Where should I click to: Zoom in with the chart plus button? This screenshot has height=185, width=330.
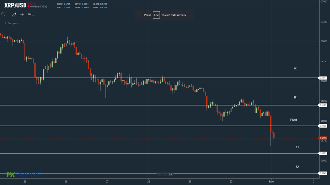tap(165, 174)
